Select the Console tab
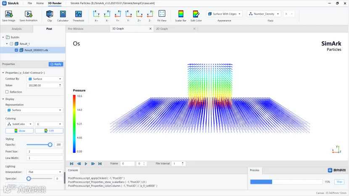This screenshot has width=349, height=196. click(73, 170)
